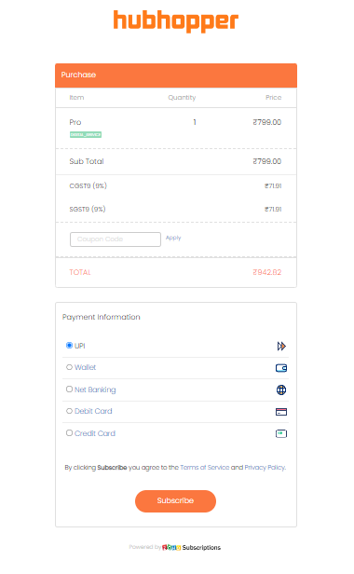Click the hubhopper logo

coord(176,20)
